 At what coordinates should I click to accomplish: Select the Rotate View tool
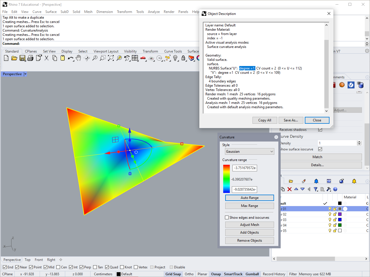87,58
